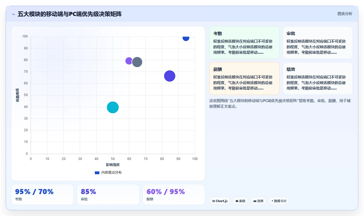The height and width of the screenshot is (216, 364).
Task: Select the cyan bubble near 50 on the chart
Action: click(x=113, y=107)
